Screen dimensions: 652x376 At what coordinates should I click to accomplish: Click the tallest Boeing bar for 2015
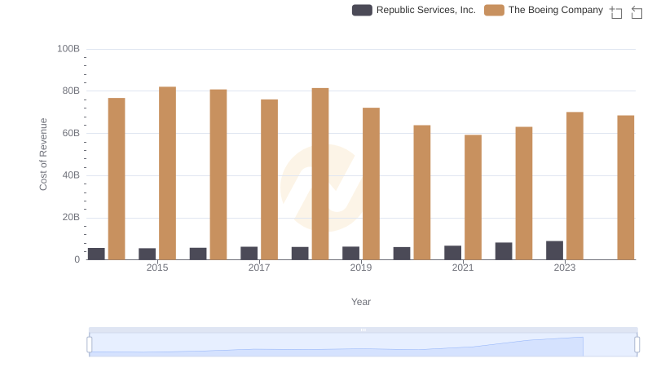pyautogui.click(x=167, y=173)
